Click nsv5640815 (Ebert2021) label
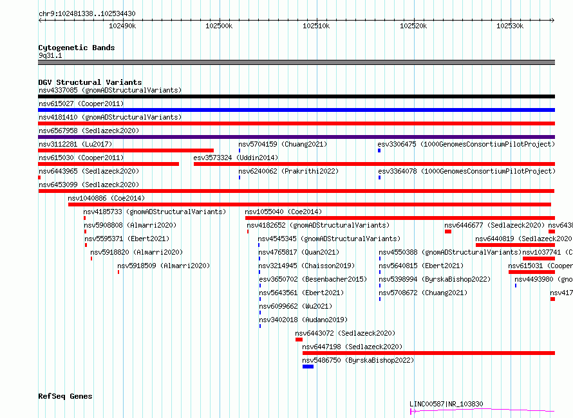573x418 pixels. coord(421,266)
